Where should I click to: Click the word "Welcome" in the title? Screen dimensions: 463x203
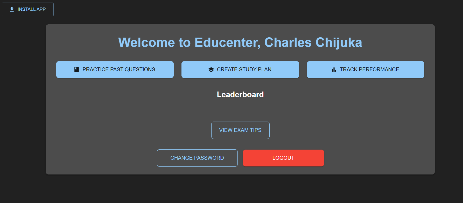tap(146, 43)
